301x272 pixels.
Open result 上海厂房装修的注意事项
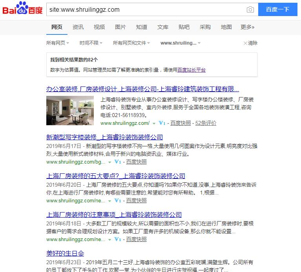pos(114,214)
